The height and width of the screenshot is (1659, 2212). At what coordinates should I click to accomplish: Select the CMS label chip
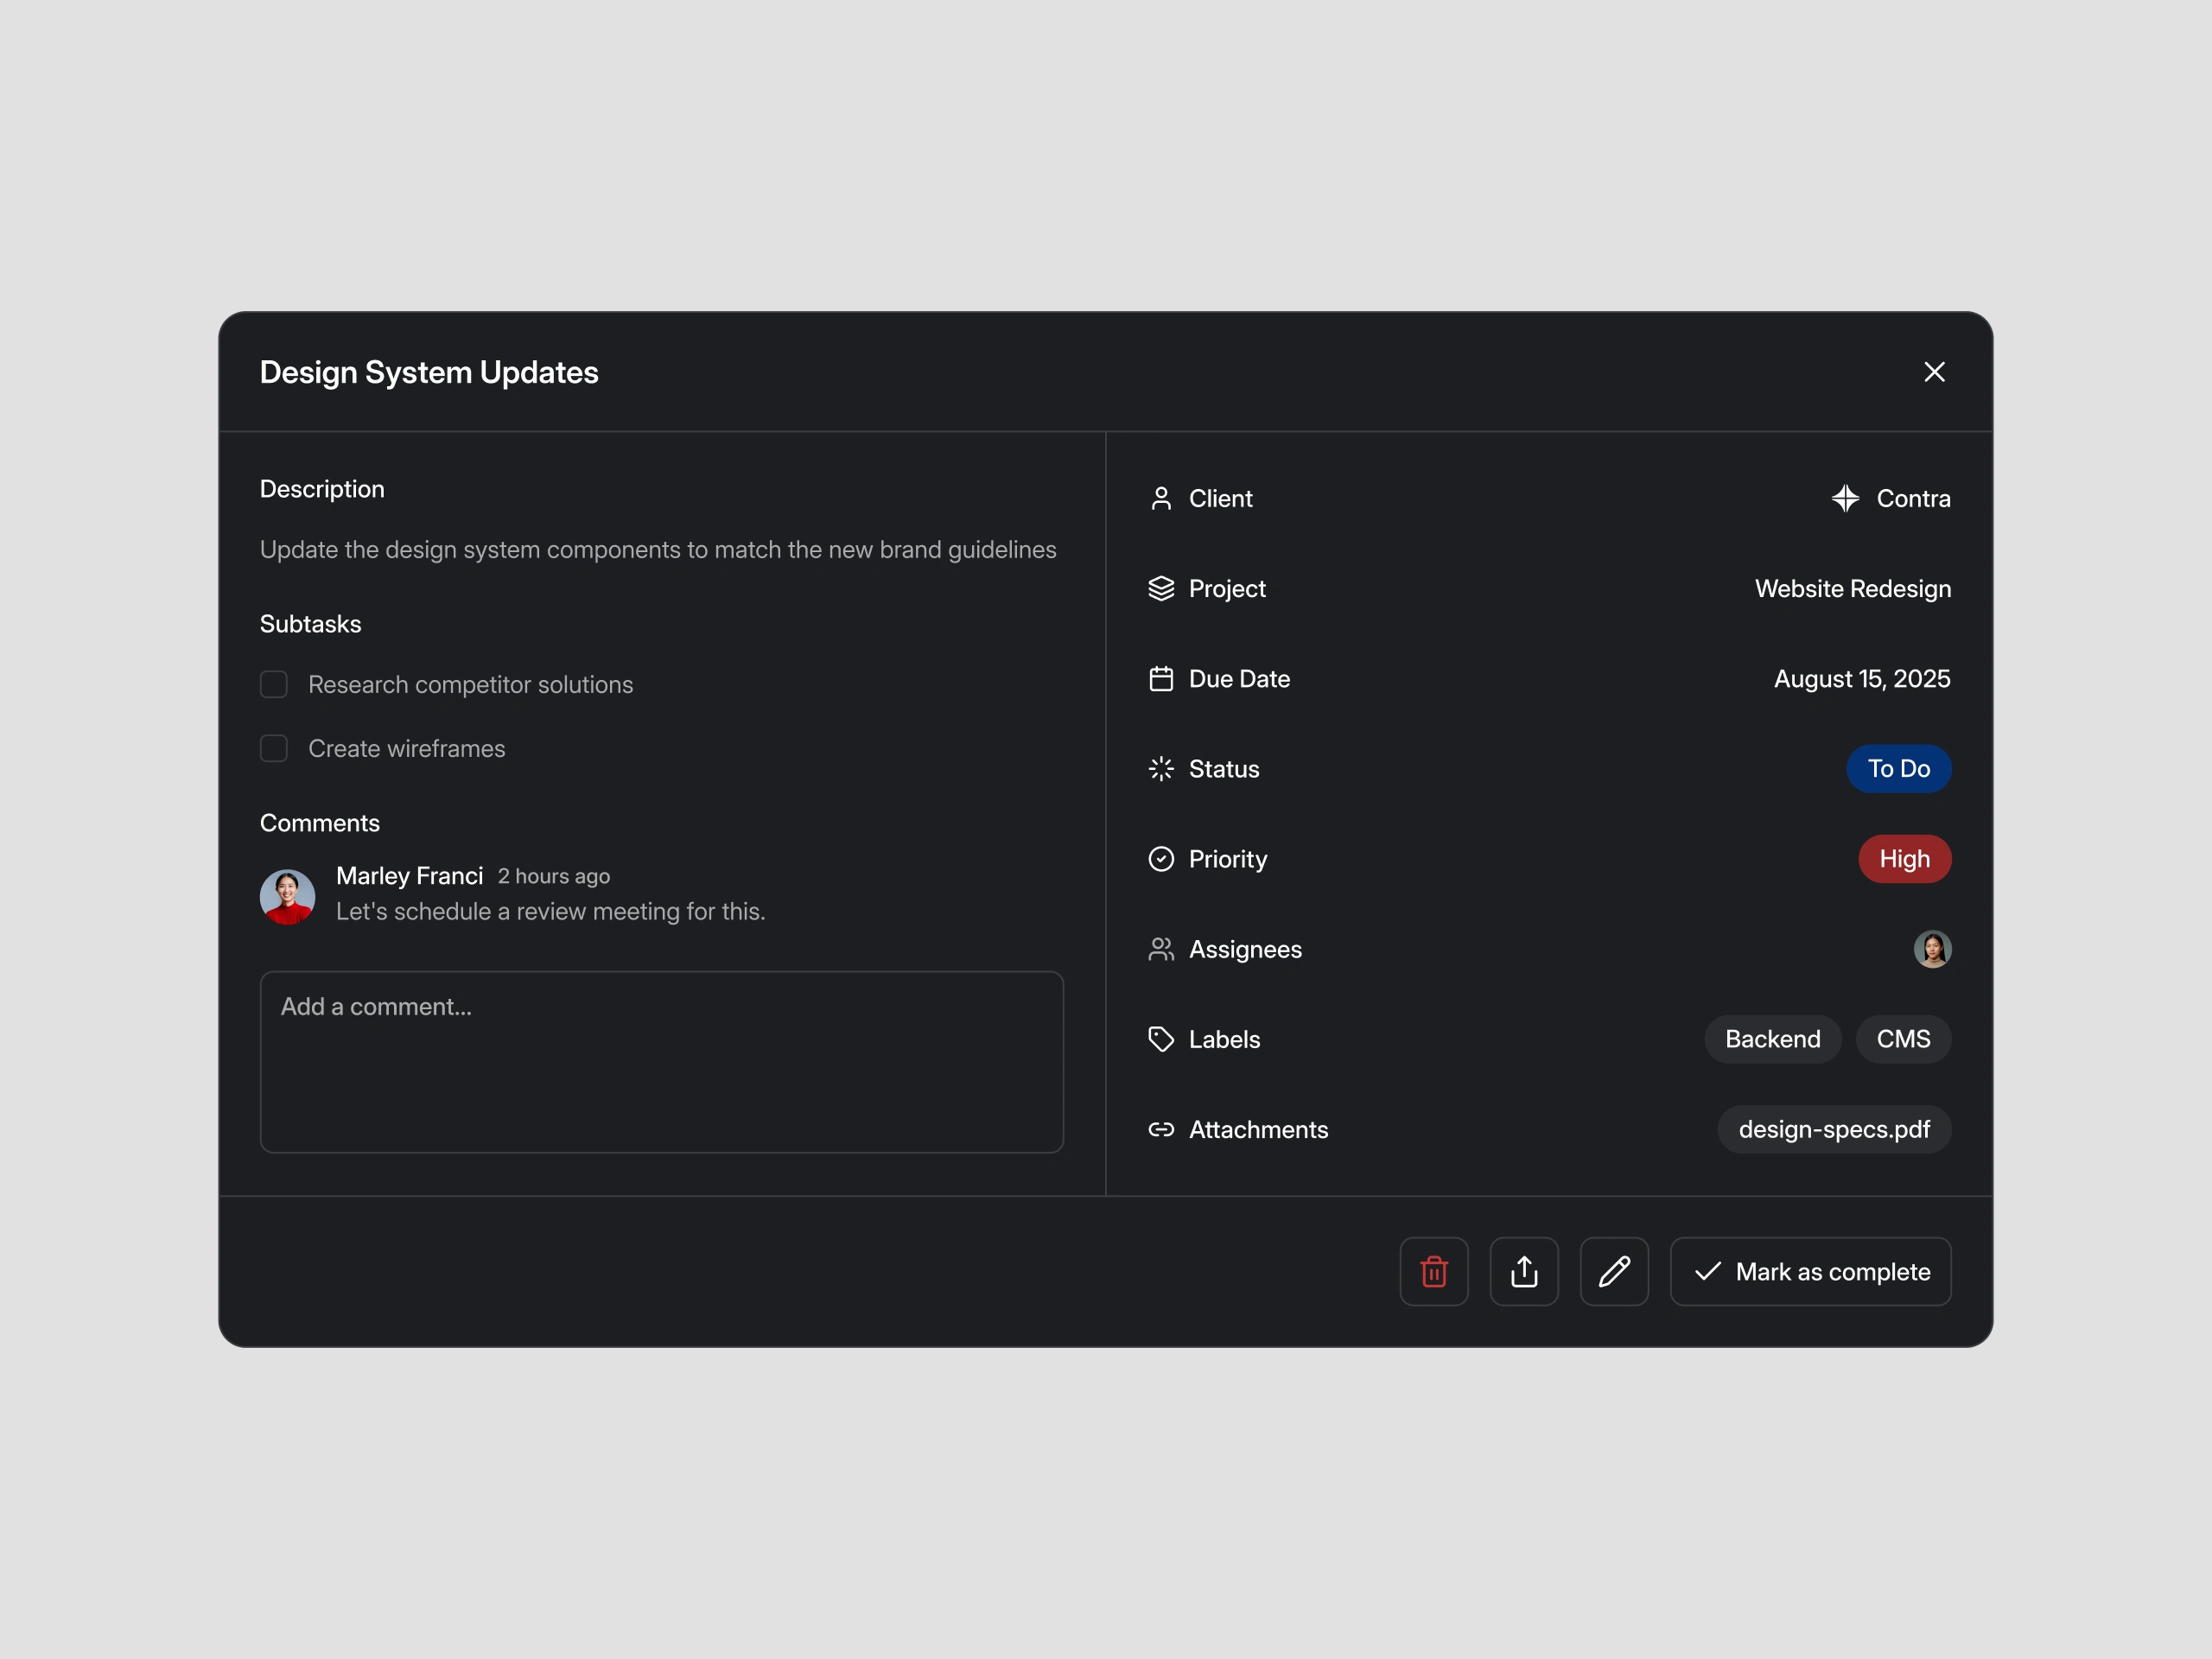click(x=1902, y=1039)
